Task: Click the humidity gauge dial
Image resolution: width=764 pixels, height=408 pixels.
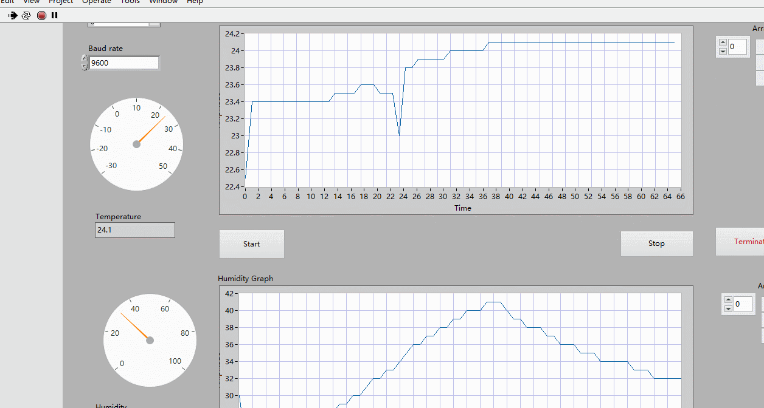Action: pyautogui.click(x=150, y=340)
